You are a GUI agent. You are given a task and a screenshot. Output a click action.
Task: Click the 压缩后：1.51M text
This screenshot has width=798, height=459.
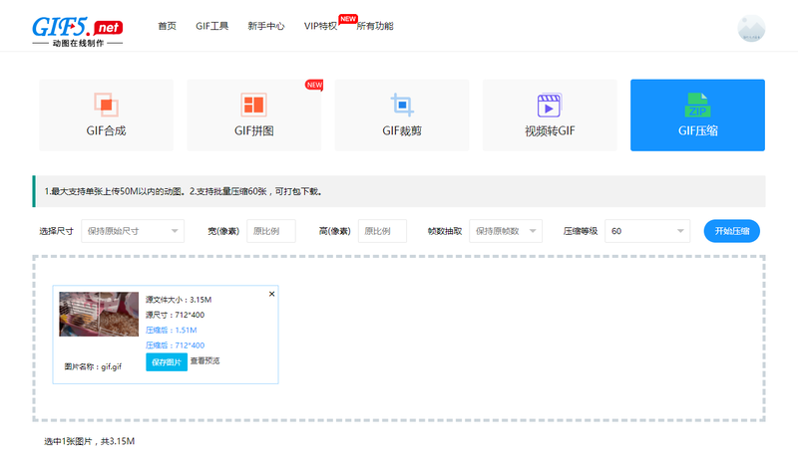click(x=171, y=330)
